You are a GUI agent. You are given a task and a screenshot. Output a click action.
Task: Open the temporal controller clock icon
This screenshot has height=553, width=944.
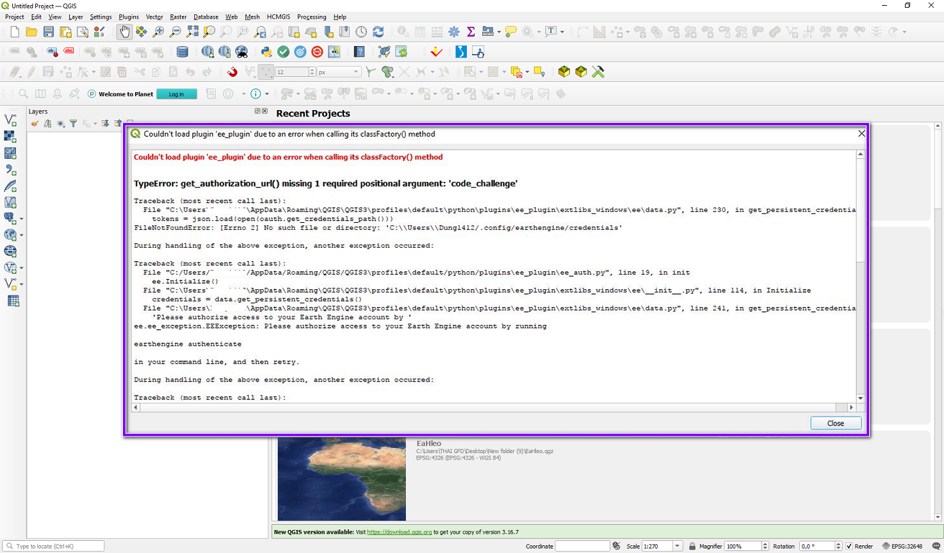click(x=362, y=32)
